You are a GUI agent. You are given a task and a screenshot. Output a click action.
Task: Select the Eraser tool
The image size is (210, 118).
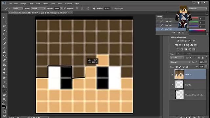point(4,60)
